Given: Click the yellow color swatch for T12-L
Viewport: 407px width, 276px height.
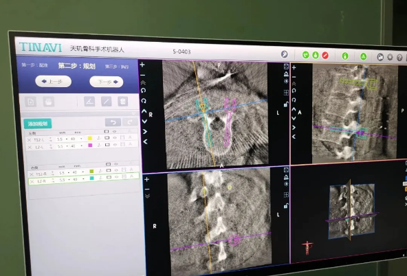Looking at the screenshot, I should pos(90,139).
